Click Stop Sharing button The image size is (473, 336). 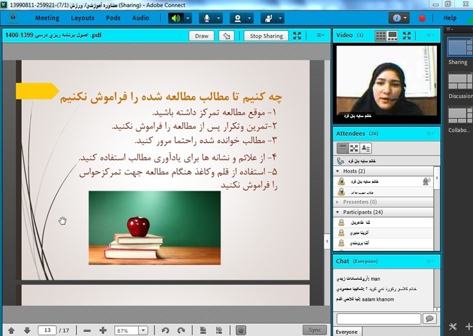(266, 36)
